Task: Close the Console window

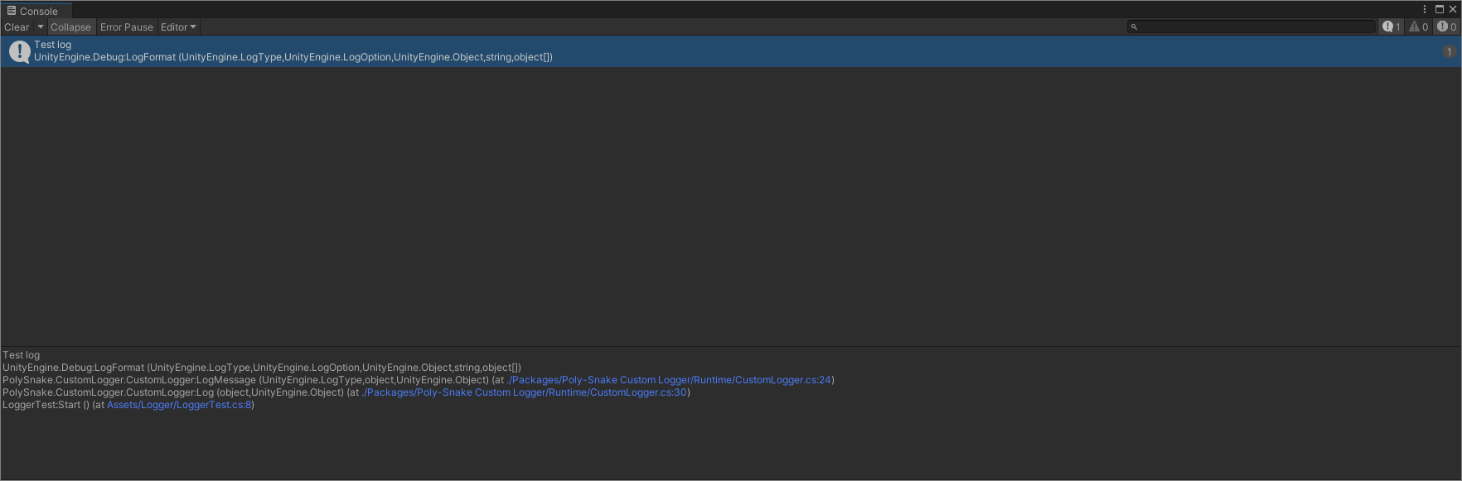Action: 1452,9
